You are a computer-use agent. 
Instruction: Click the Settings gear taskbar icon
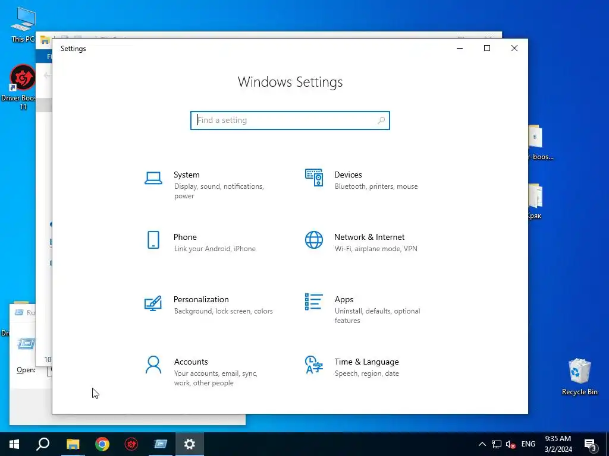pyautogui.click(x=190, y=444)
